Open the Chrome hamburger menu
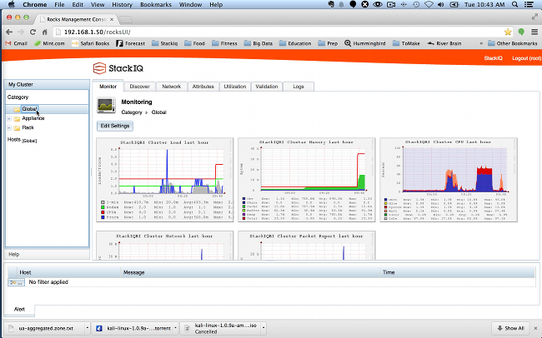 (534, 32)
